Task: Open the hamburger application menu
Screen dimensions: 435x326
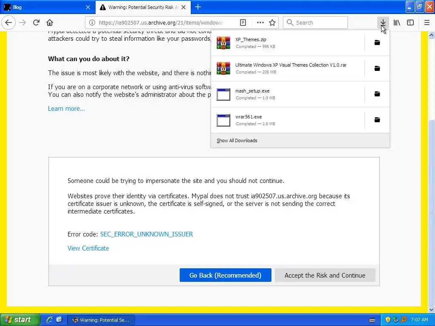Action: point(427,22)
